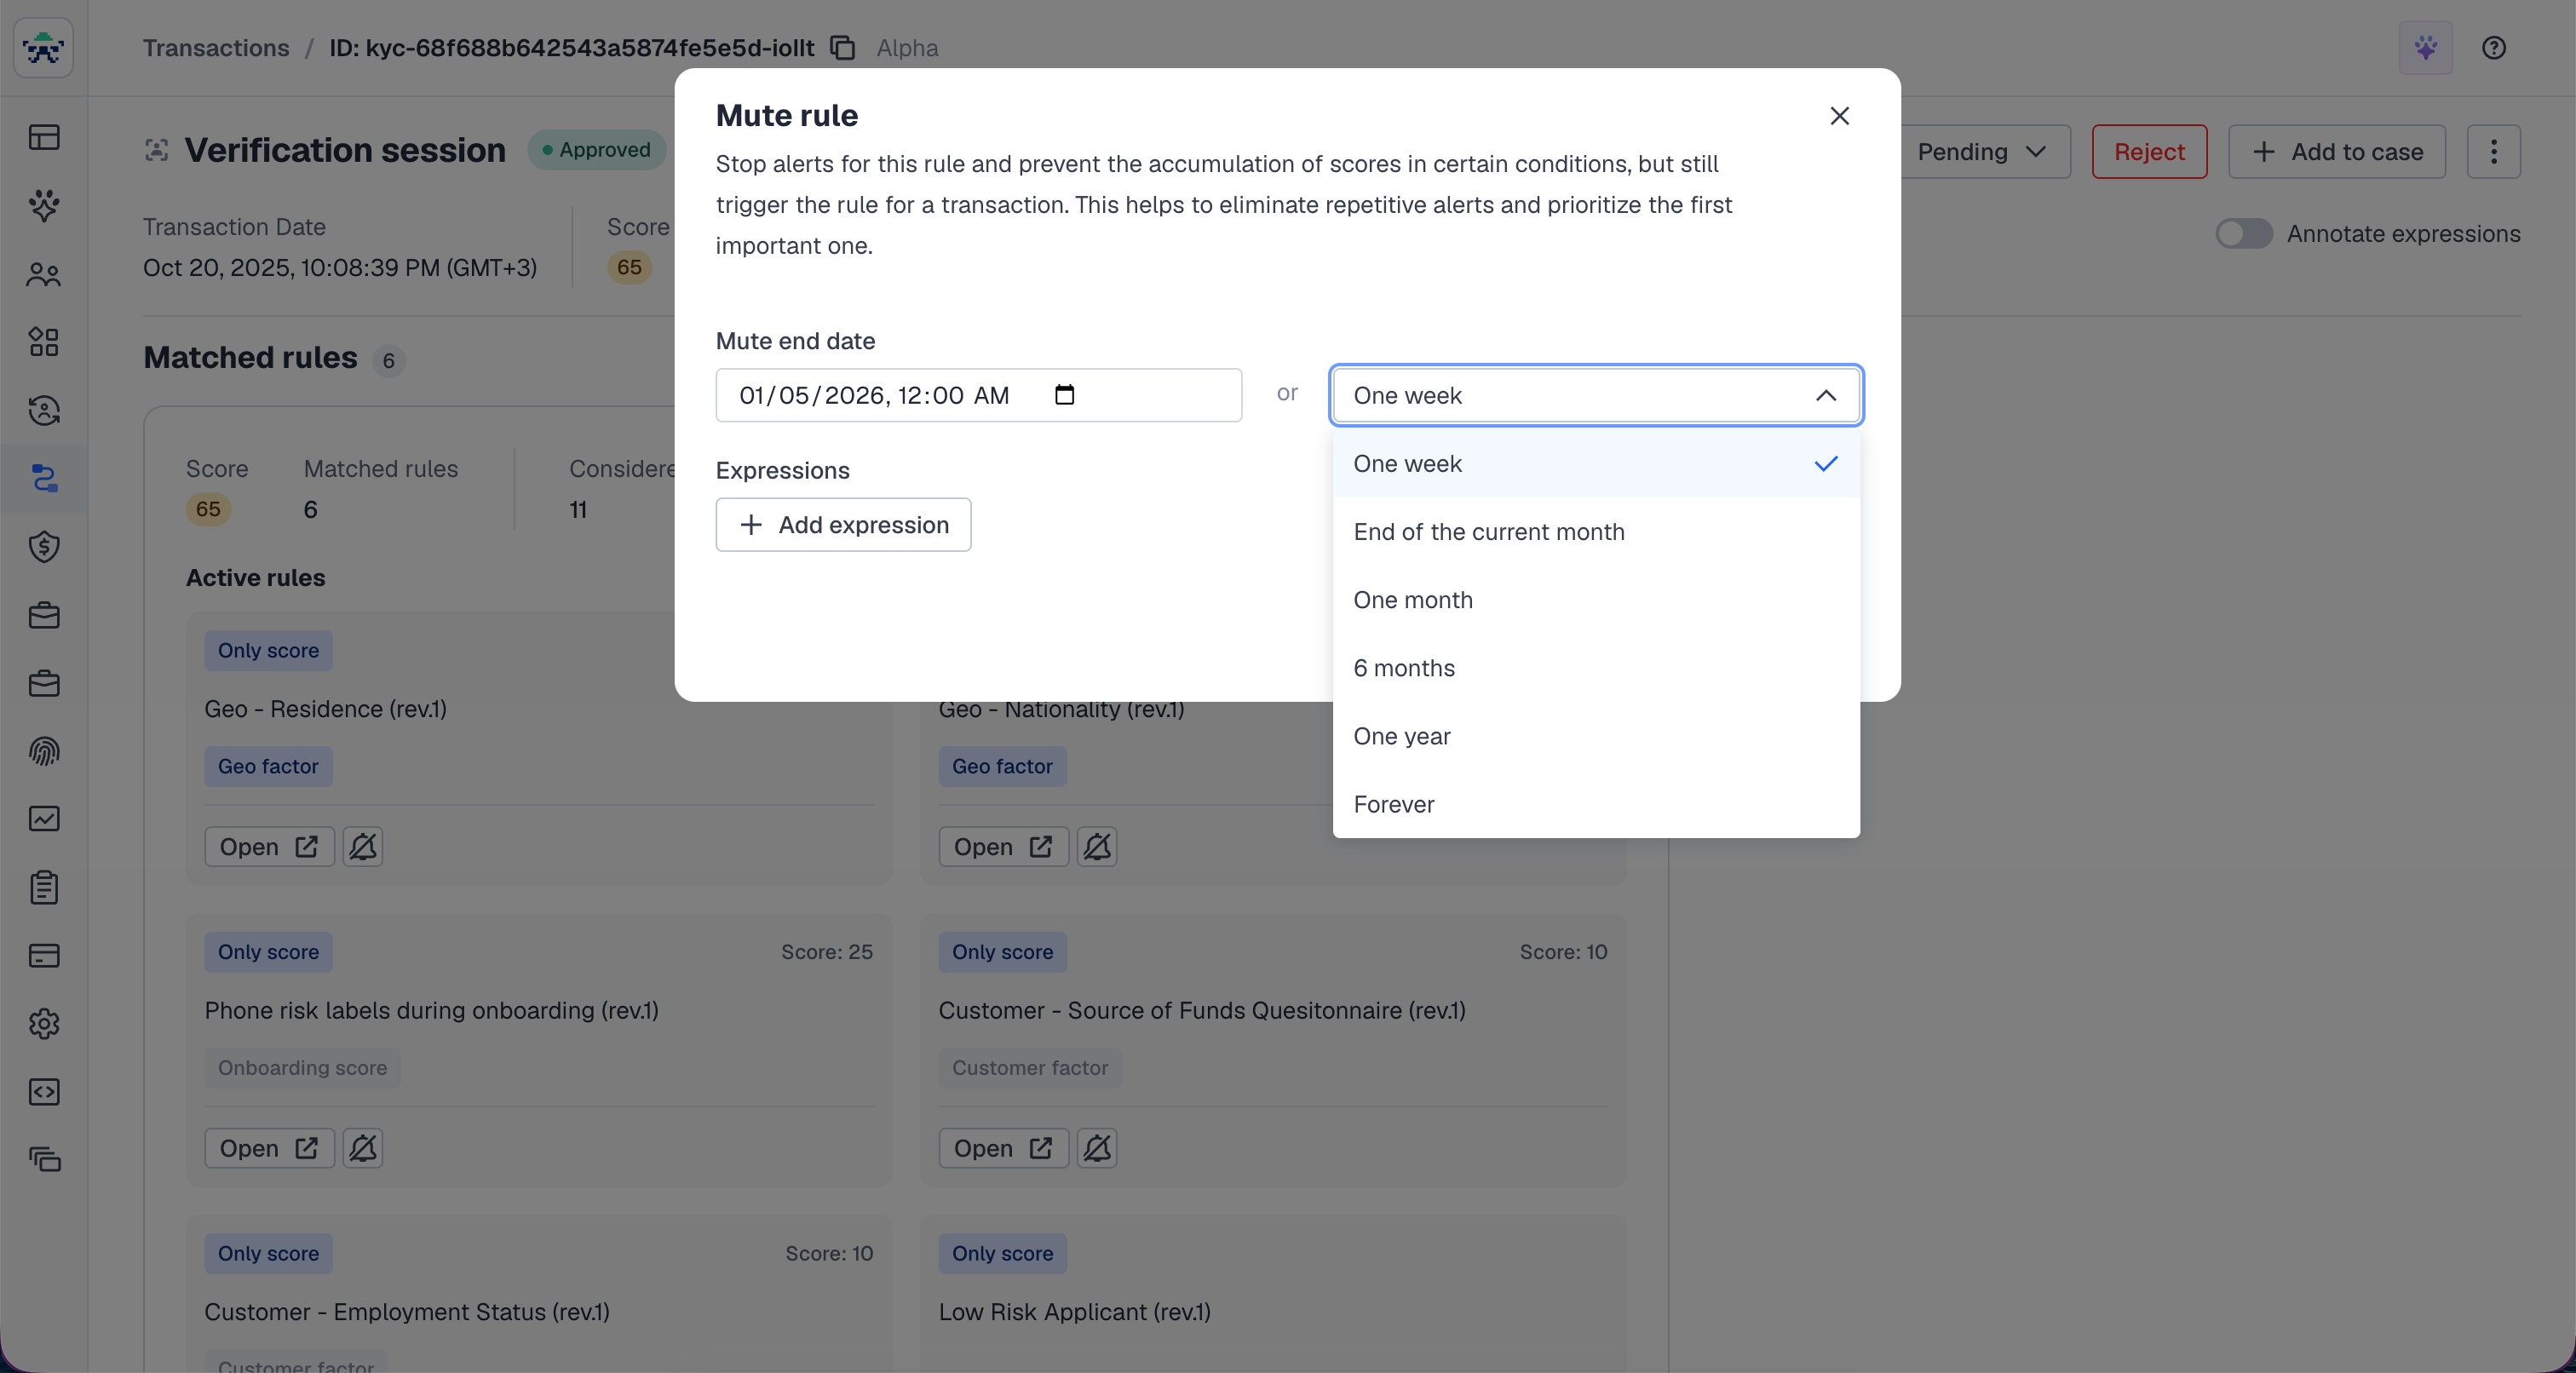Click the help question mark icon

[2493, 48]
